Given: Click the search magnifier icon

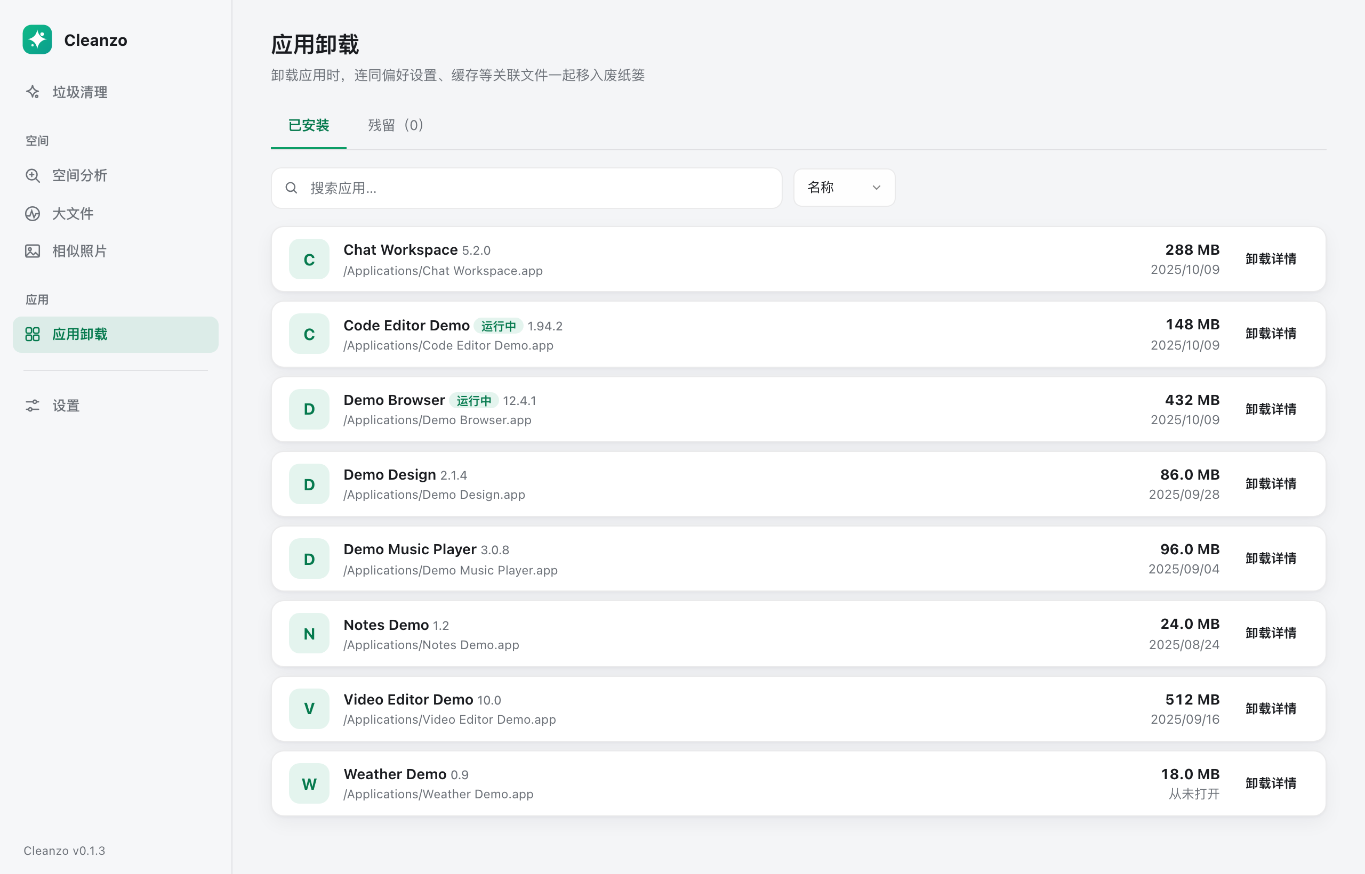Looking at the screenshot, I should click(291, 188).
